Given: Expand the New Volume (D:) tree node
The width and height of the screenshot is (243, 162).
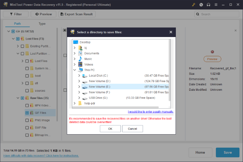Looking at the screenshot, I should (x=79, y=81).
